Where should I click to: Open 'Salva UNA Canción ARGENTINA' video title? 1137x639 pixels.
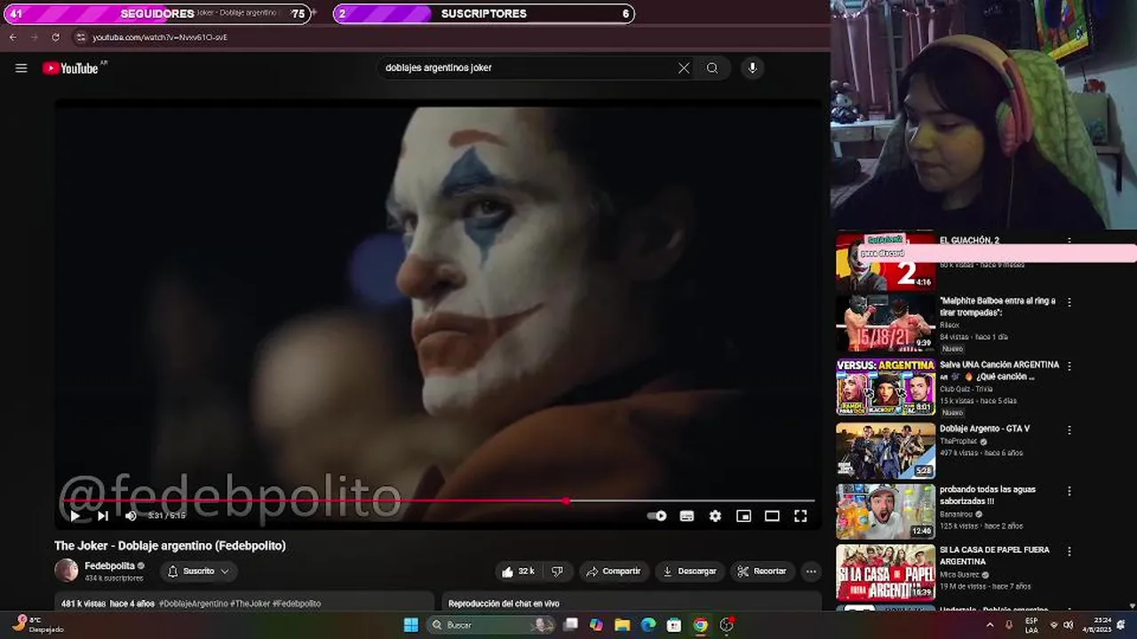pyautogui.click(x=999, y=370)
